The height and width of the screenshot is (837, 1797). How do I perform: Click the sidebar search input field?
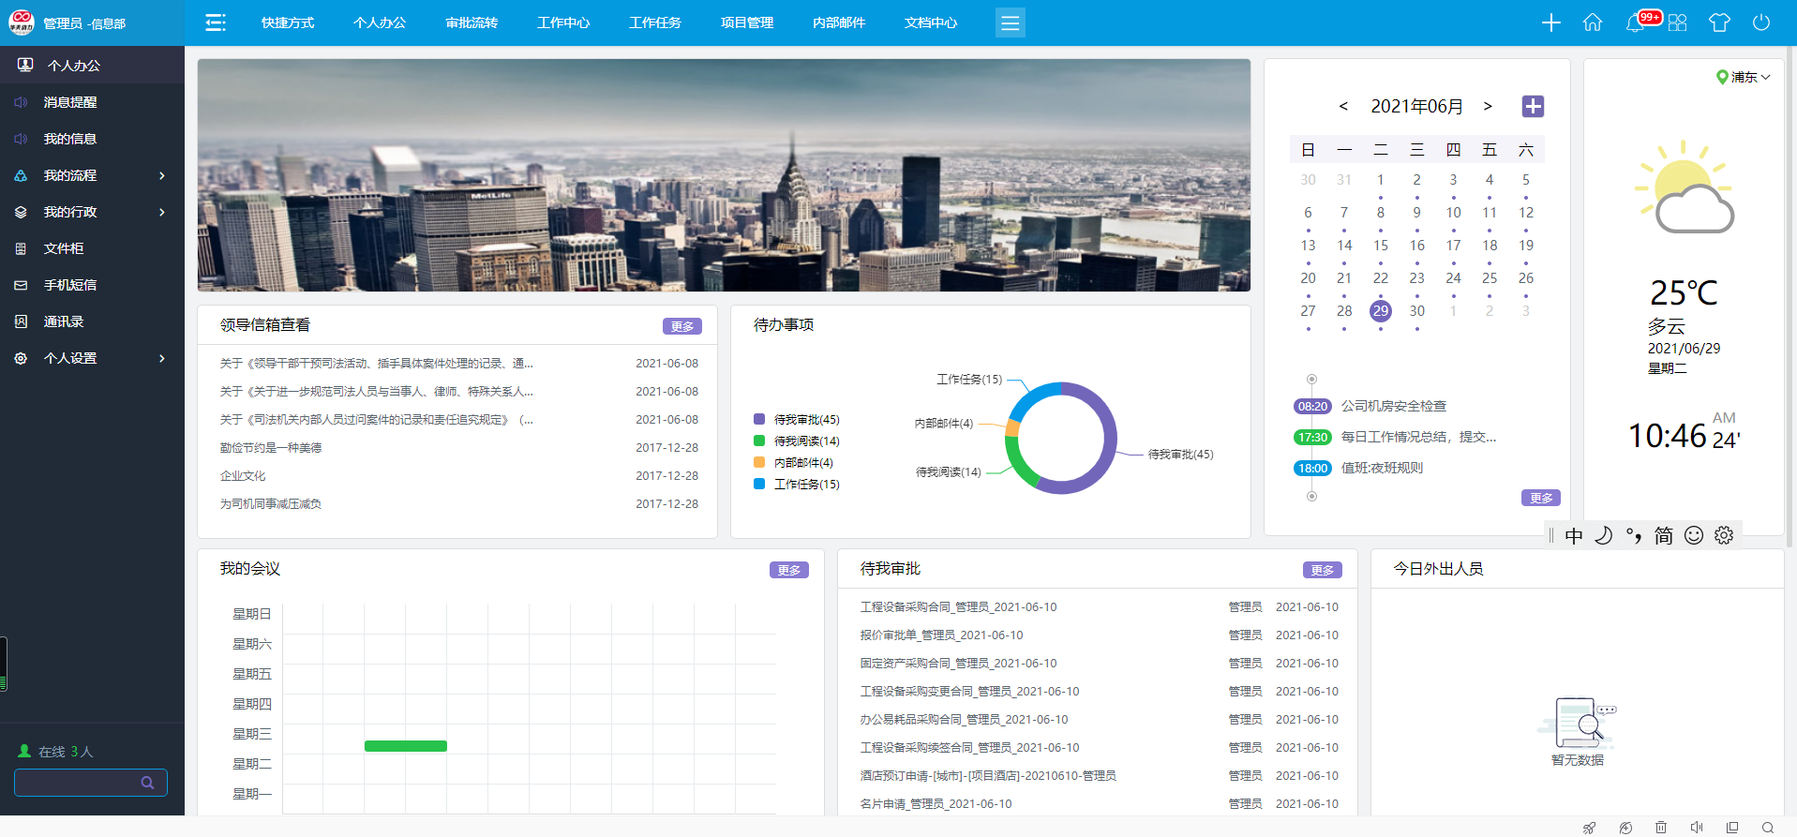(x=80, y=783)
